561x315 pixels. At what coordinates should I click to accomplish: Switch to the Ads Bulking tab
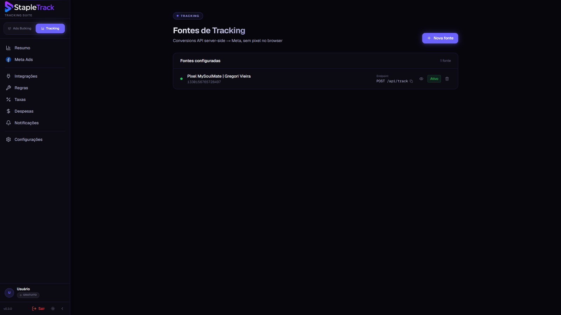click(x=20, y=28)
